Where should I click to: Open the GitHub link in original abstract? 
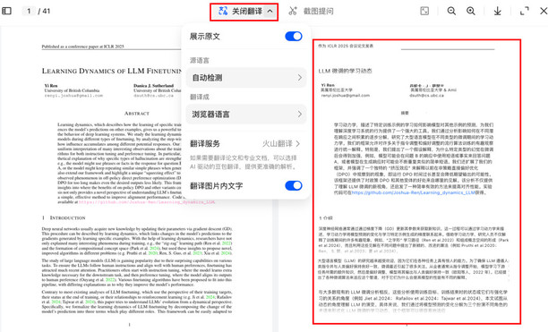[x=147, y=202]
